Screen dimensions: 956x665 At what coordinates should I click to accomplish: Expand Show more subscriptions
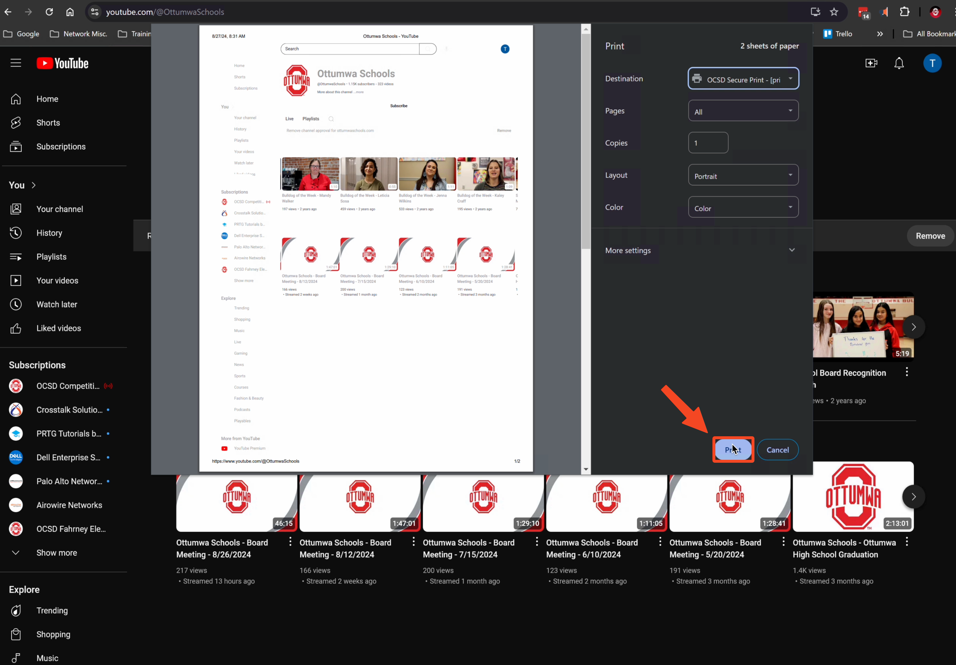[x=56, y=552]
